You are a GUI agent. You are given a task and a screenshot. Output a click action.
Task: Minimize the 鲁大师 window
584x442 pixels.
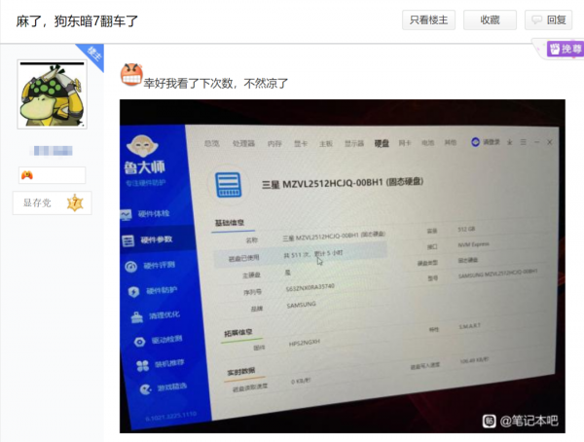click(x=536, y=142)
